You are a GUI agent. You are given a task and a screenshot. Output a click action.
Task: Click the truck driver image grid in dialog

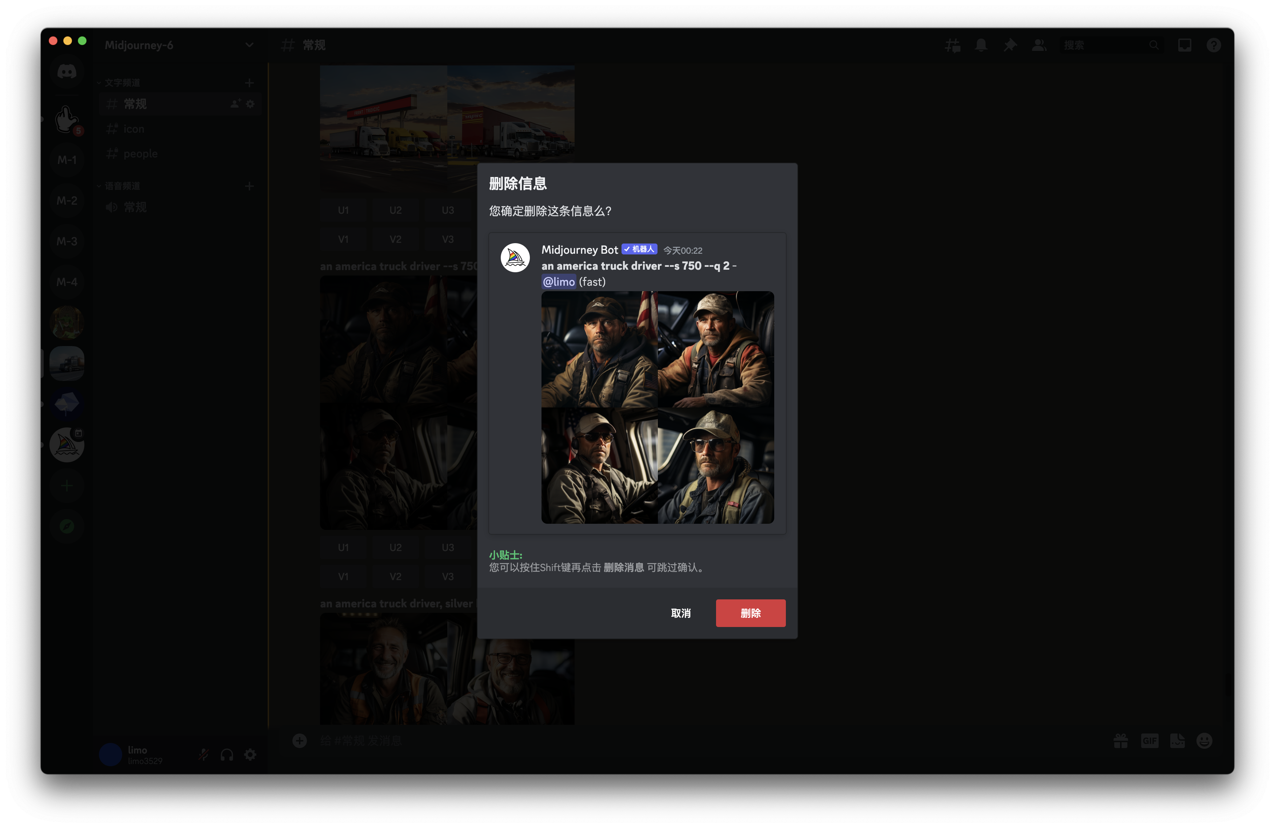click(x=658, y=407)
